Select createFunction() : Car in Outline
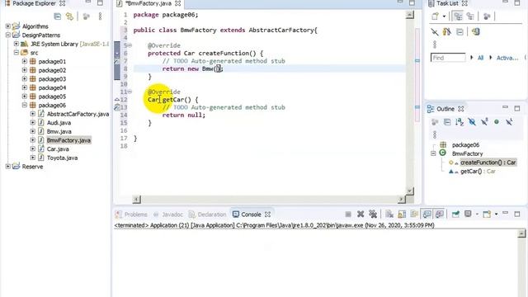Viewport: 528px width, 297px height. click(488, 163)
